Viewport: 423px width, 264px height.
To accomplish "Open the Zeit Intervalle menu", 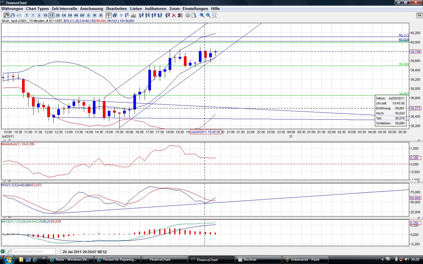I will coord(64,9).
